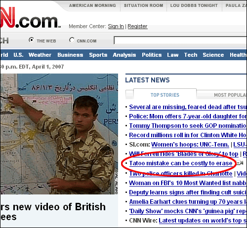Viewport: 247px width, 228px height.
Task: Click the Register link
Action: tap(137, 26)
